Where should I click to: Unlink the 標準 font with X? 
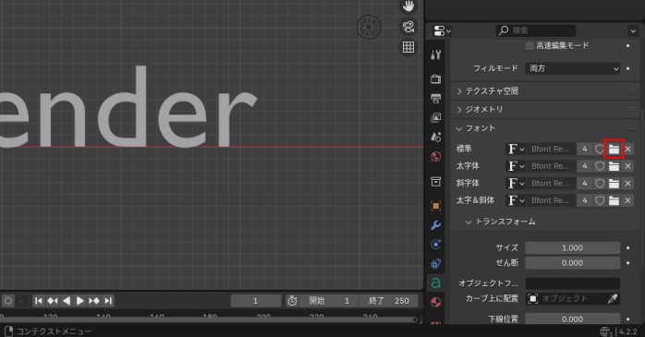pyautogui.click(x=627, y=149)
